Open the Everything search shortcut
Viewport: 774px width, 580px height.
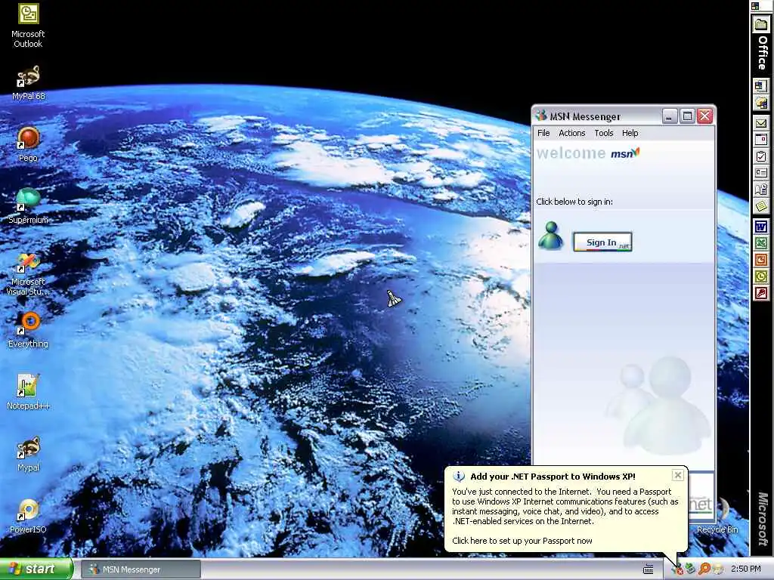(x=28, y=331)
